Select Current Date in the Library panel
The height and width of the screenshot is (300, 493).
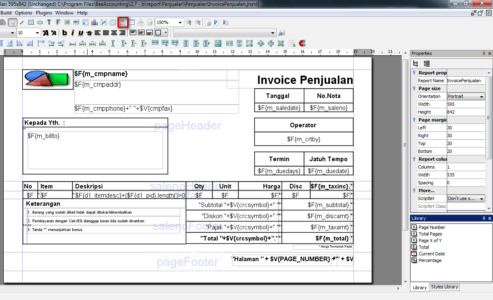[x=431, y=254]
